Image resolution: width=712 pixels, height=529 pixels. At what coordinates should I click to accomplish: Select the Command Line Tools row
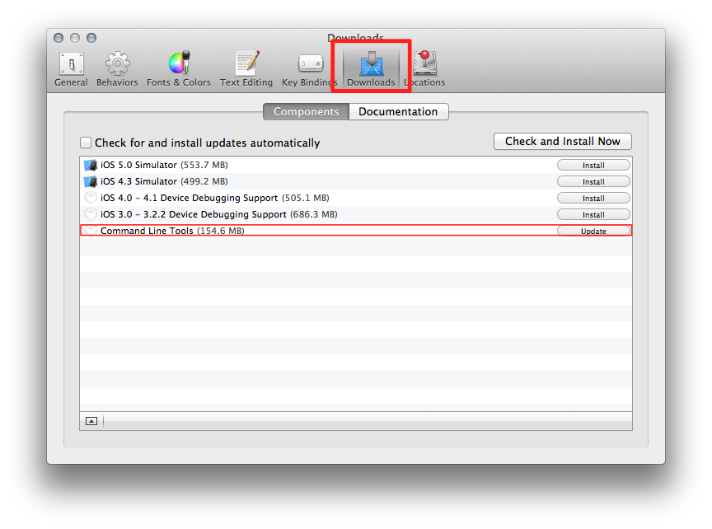pos(356,231)
